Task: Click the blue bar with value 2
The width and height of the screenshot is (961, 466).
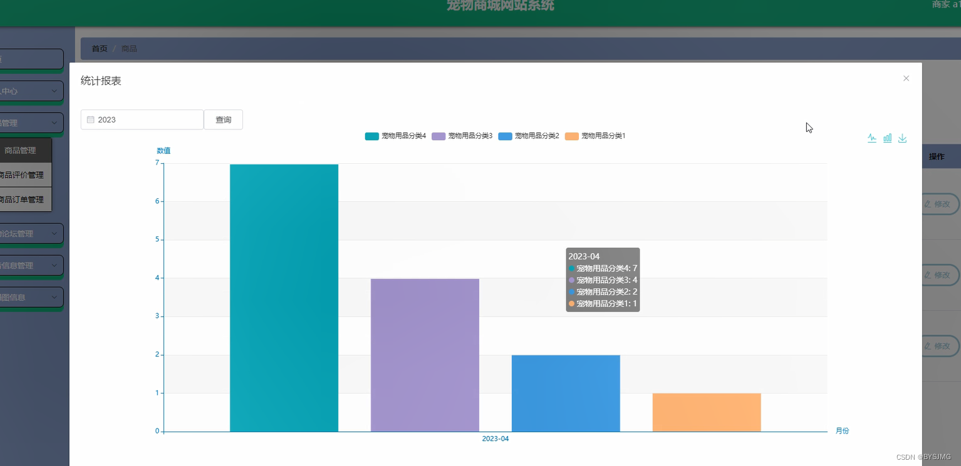Action: click(x=566, y=393)
